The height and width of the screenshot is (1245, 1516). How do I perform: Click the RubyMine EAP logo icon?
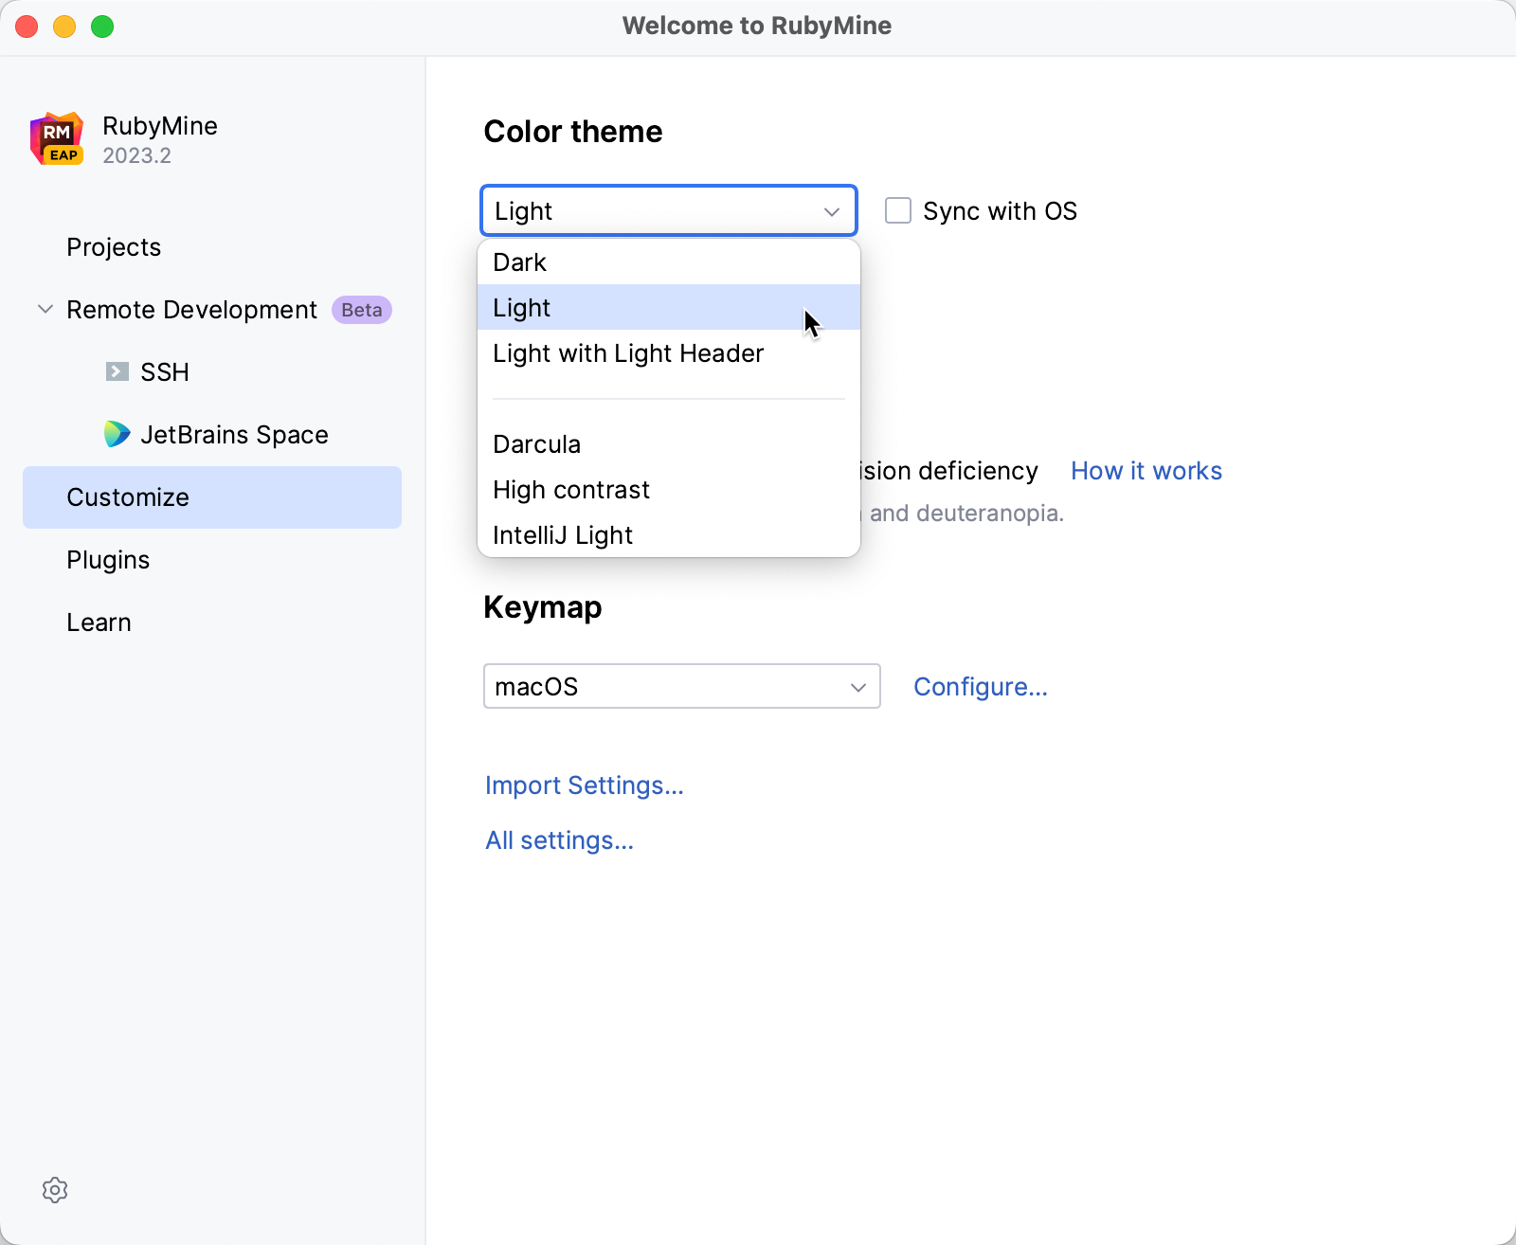coord(57,139)
